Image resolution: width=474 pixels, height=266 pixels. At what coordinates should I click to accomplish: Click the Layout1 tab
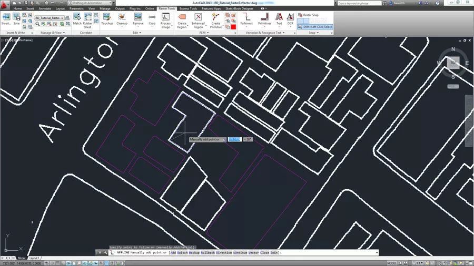(34, 258)
